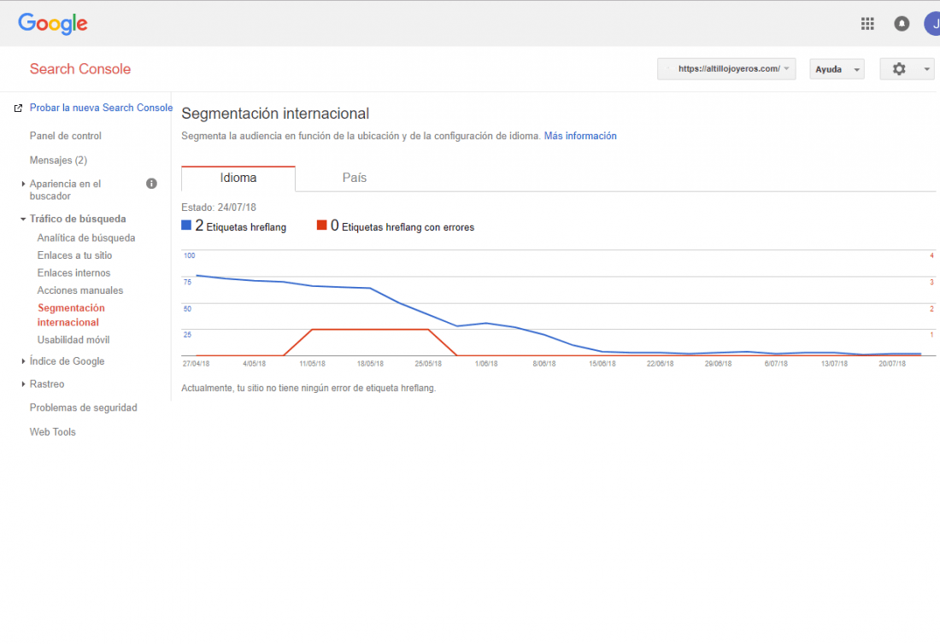
Task: Click the external link icon beside Probar la nueva
Action: 18,108
